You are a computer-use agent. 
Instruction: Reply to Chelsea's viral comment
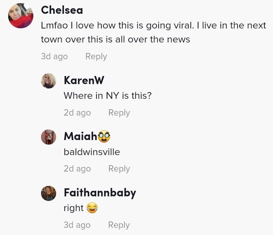(96, 57)
